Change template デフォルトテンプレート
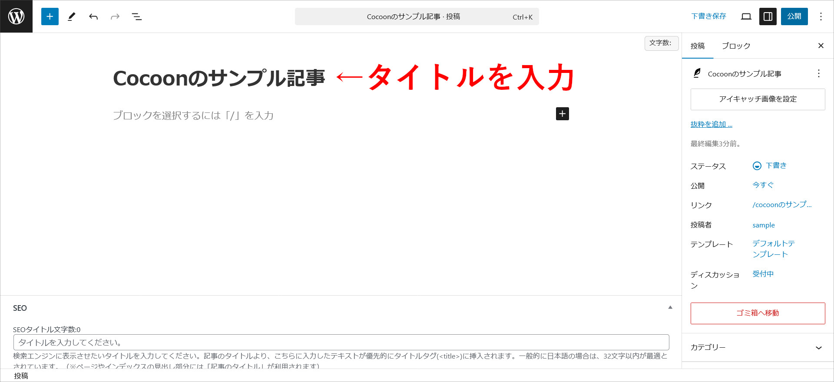This screenshot has height=382, width=834. tap(774, 249)
